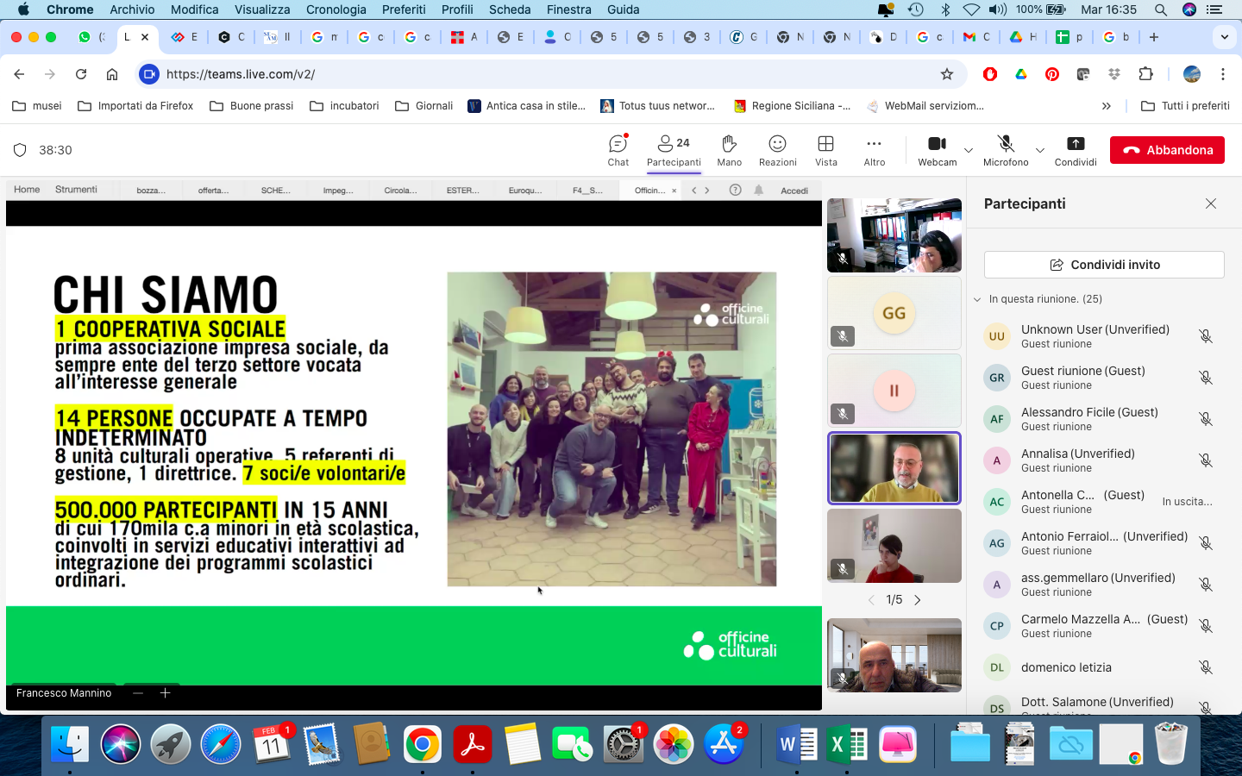Bookmark page with star icon
This screenshot has width=1242, height=776.
[x=947, y=74]
